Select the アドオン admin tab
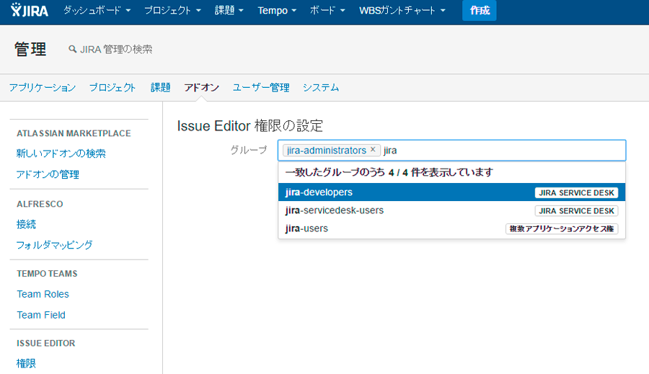This screenshot has height=374, width=649. (202, 88)
